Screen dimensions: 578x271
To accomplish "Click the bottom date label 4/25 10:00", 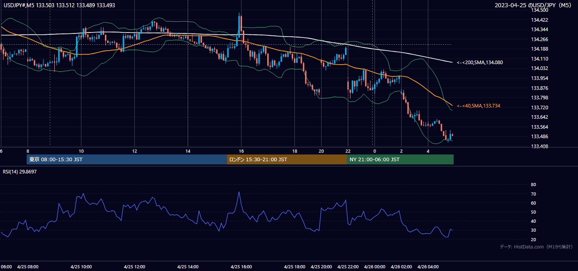I will 81,266.
